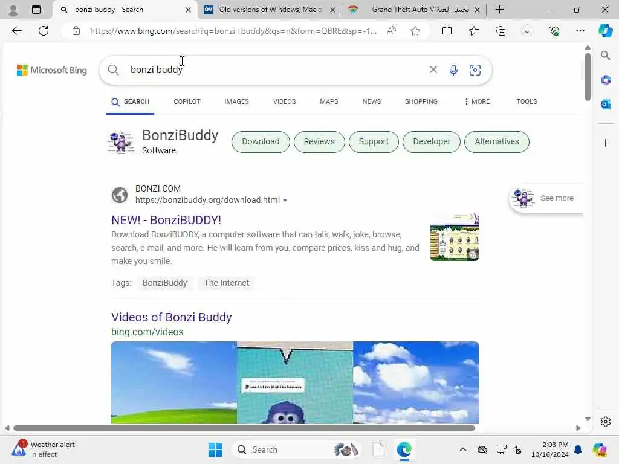Open the Edge profile icon

click(13, 10)
